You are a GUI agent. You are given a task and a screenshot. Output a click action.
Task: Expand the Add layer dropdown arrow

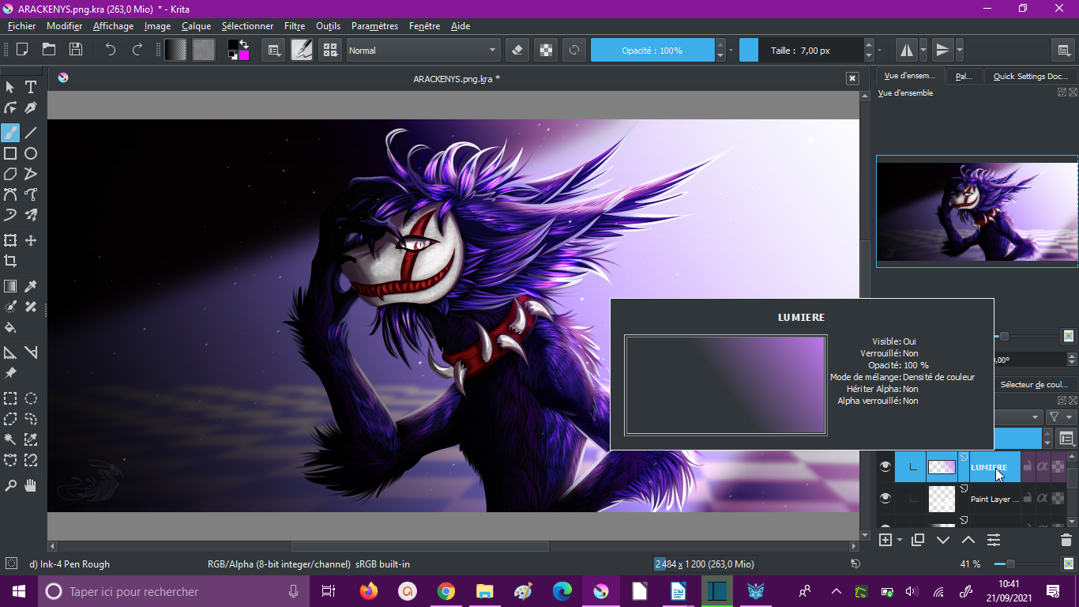[899, 540]
